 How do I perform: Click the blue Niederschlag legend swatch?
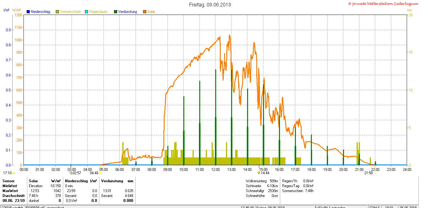point(28,12)
